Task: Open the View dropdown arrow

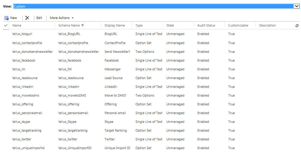Action: 296,6
